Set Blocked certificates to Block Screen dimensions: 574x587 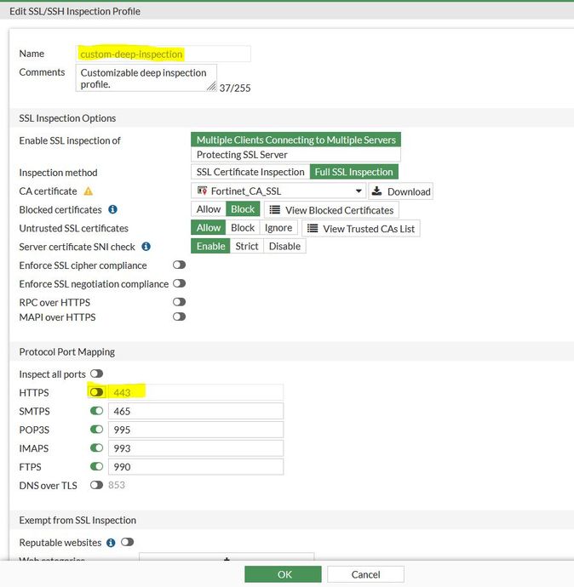(x=243, y=209)
